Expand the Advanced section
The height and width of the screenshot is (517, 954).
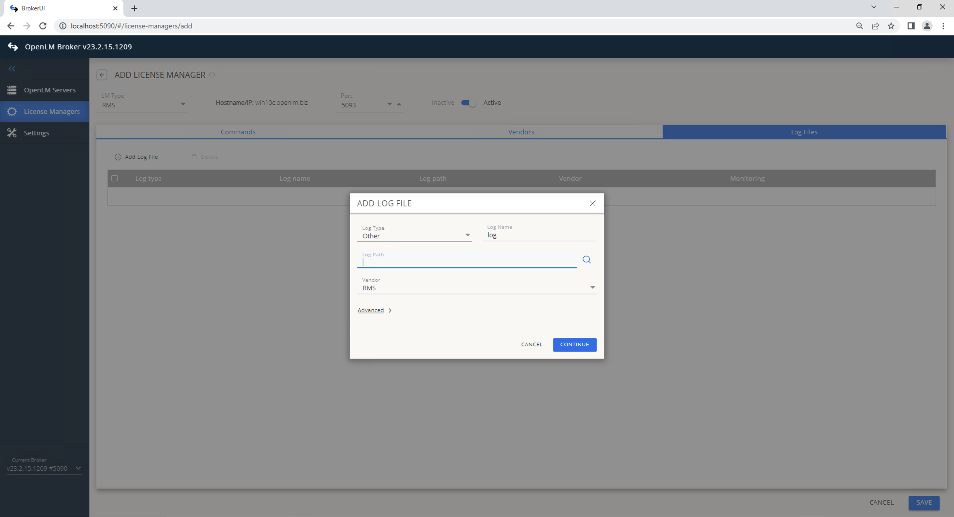(x=371, y=310)
